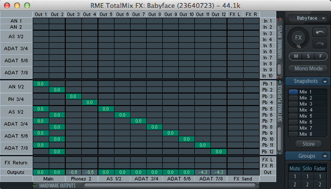
Task: Select the Pb 2 to Out 2 cell
Action: coord(57,90)
